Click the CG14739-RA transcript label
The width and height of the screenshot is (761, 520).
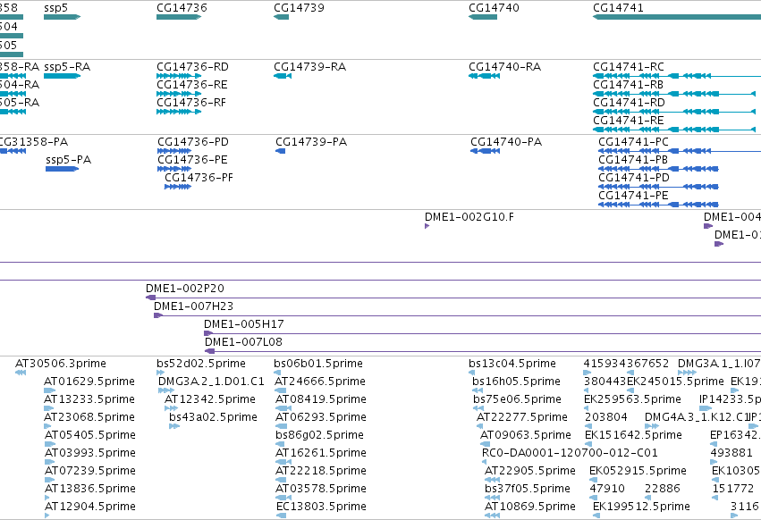click(x=309, y=67)
